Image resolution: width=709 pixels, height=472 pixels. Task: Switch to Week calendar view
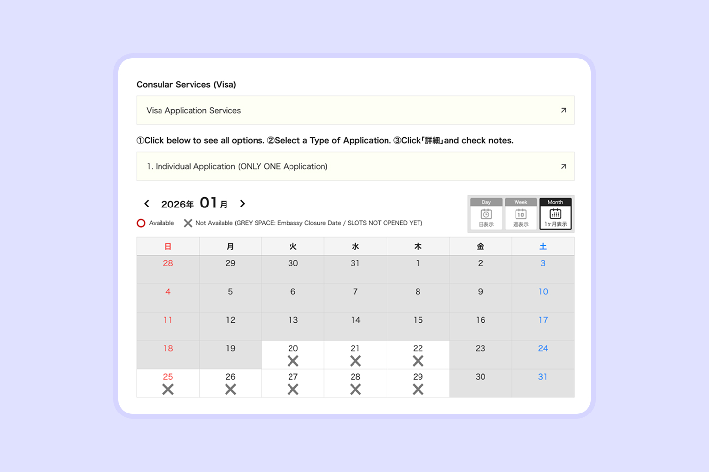click(520, 213)
